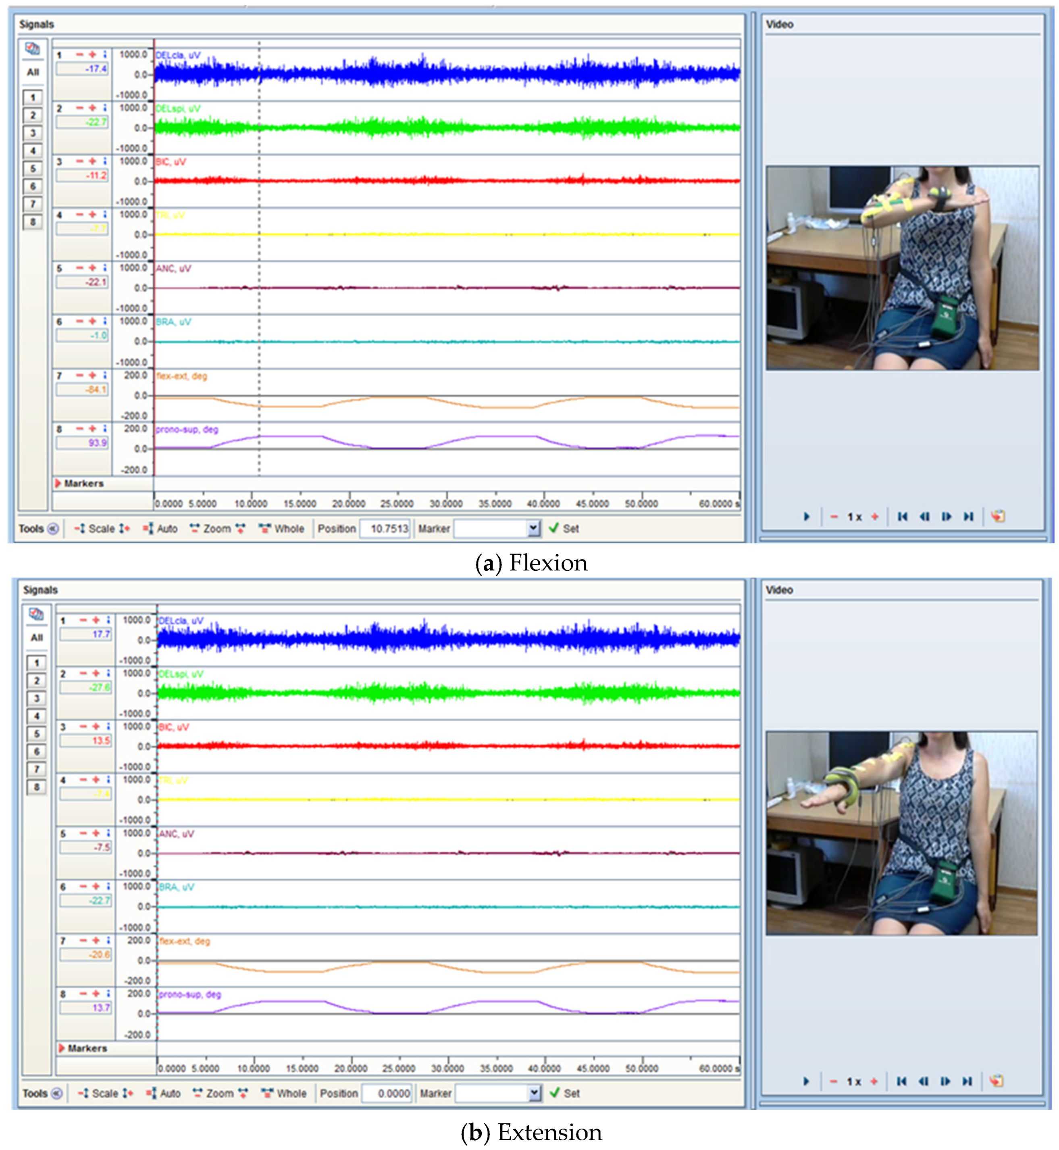Click the Position field showing 10.7513
1059x1150 pixels.
tap(385, 528)
